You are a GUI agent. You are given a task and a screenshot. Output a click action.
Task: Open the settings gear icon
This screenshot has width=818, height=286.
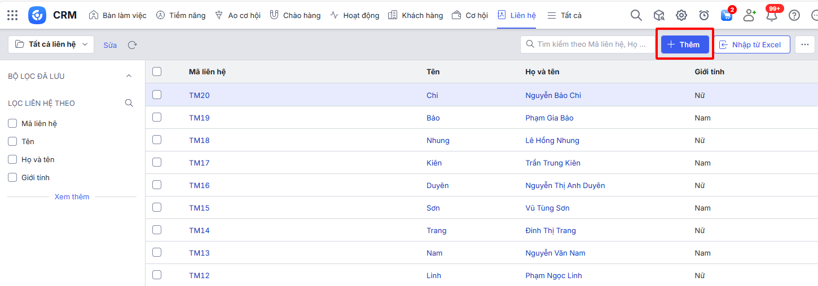coord(681,15)
